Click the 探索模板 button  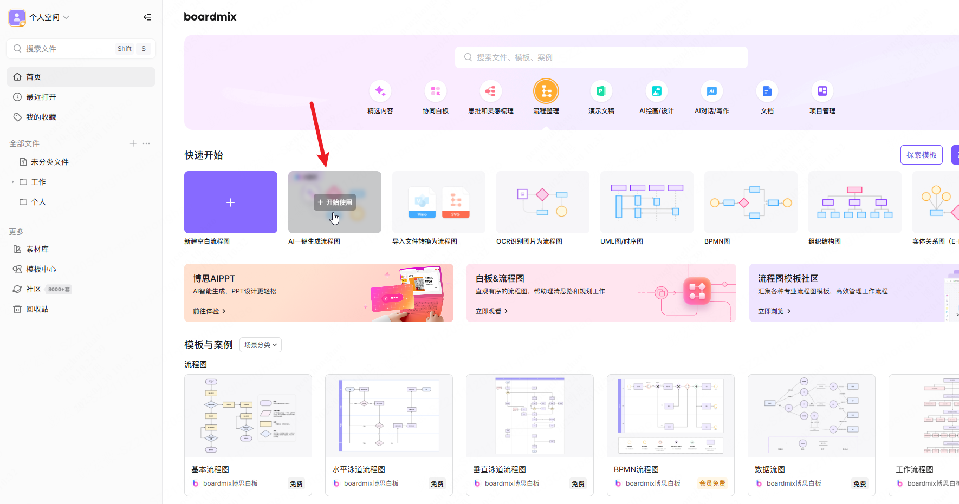[x=922, y=155]
